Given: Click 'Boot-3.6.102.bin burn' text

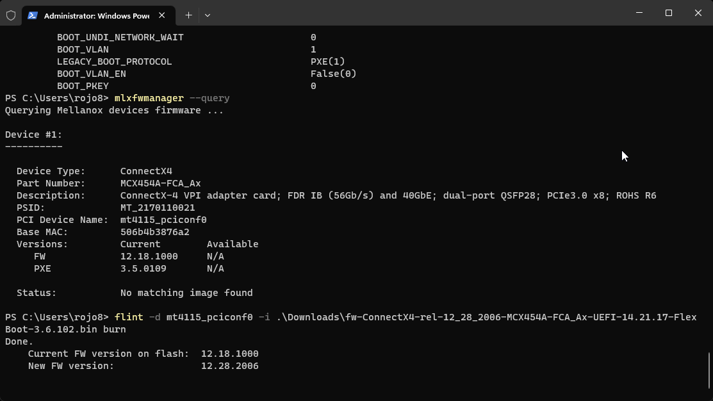Looking at the screenshot, I should (x=65, y=330).
